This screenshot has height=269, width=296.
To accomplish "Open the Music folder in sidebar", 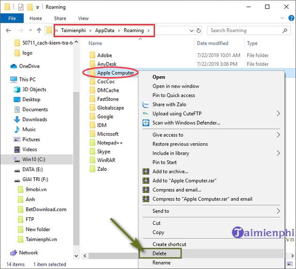I will pyautogui.click(x=25, y=129).
